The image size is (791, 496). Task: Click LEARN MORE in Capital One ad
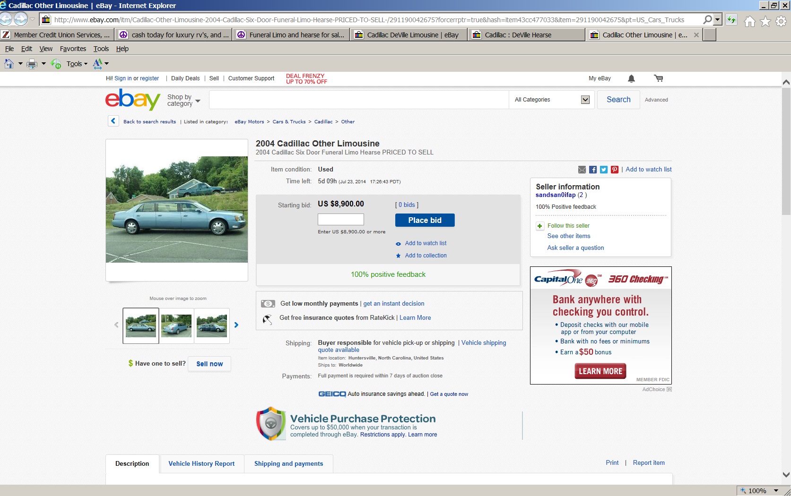[x=600, y=371]
